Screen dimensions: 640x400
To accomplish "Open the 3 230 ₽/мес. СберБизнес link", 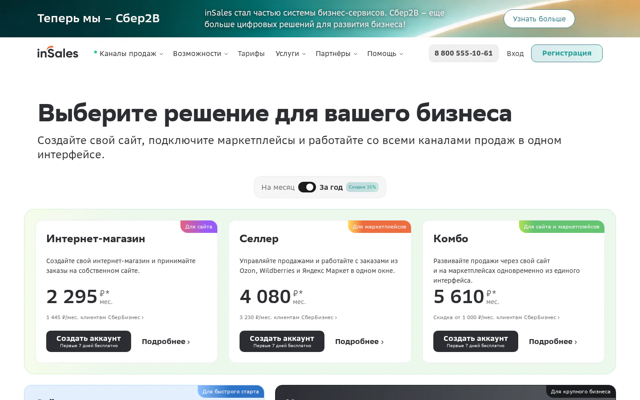I will [x=288, y=317].
